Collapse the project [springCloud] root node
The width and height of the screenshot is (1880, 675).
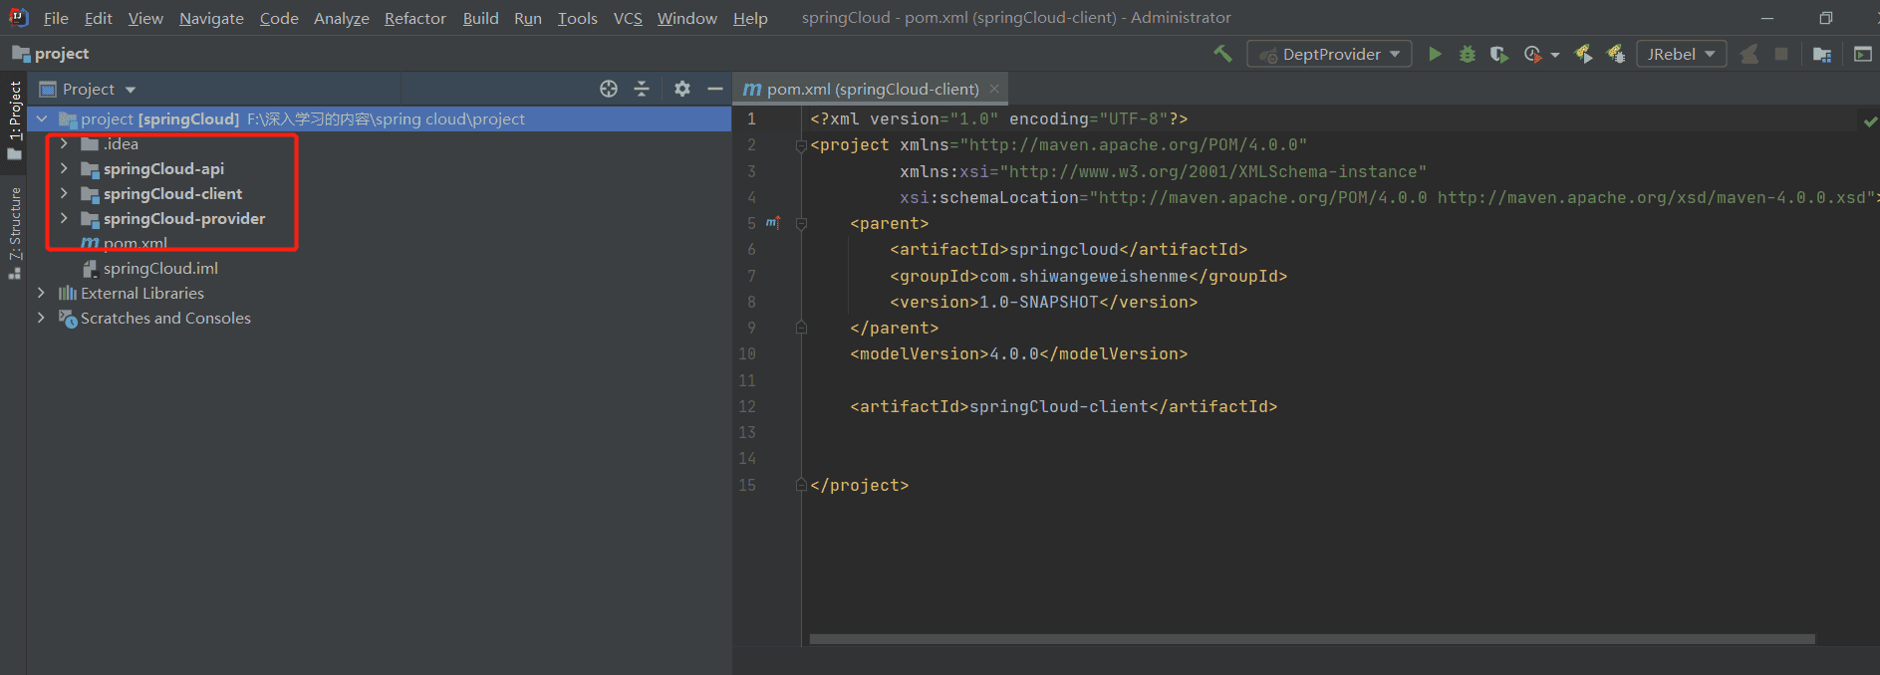(x=42, y=118)
